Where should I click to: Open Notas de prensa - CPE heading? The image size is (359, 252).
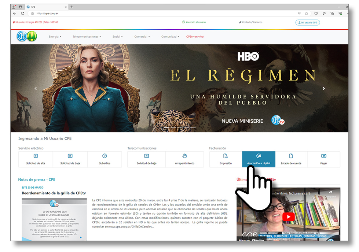(37, 179)
